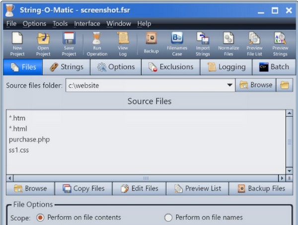Run Operation with blender icon
The height and width of the screenshot is (225, 298).
point(97,44)
